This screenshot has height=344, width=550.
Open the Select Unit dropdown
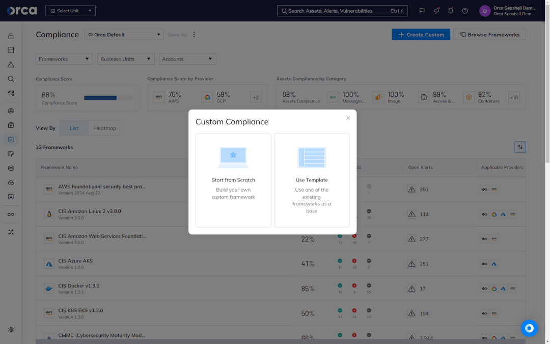(x=70, y=11)
